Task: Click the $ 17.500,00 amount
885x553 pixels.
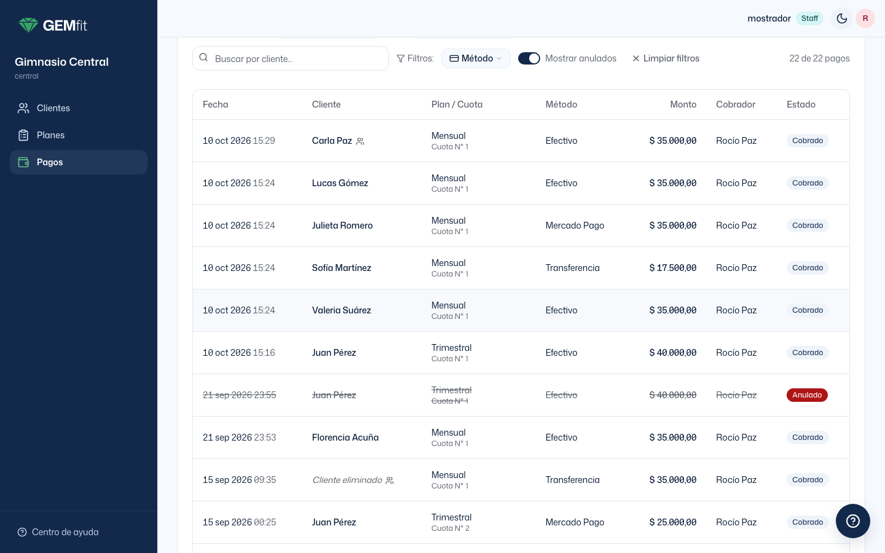Action: [x=673, y=268]
